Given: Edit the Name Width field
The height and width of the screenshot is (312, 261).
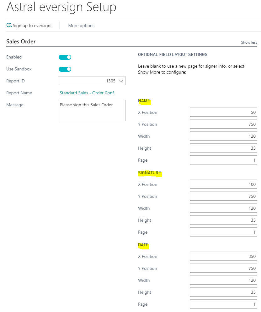Looking at the screenshot, I should [x=223, y=136].
